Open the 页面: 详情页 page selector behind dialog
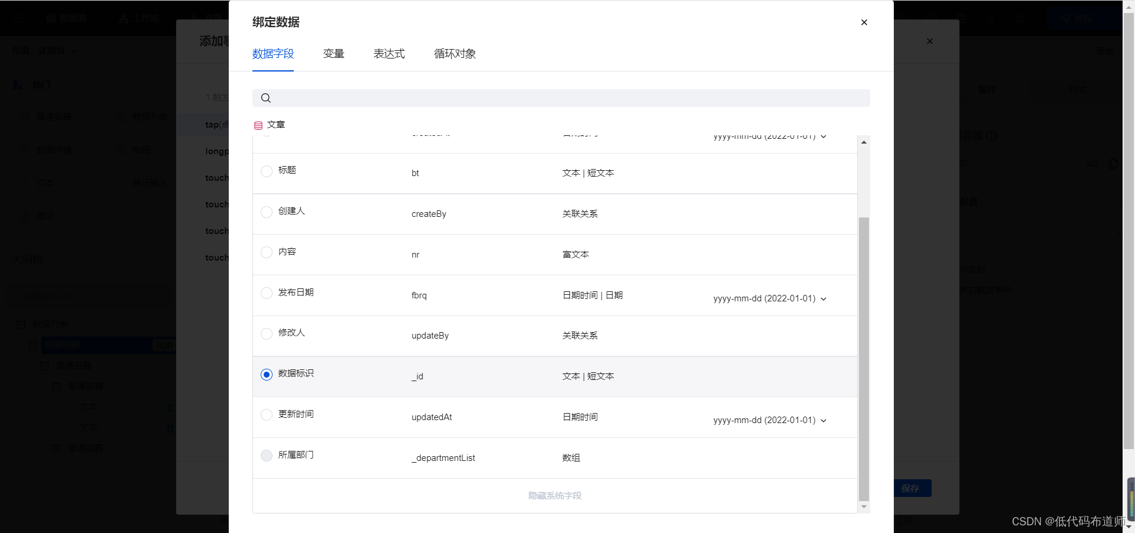The height and width of the screenshot is (533, 1135). 45,51
